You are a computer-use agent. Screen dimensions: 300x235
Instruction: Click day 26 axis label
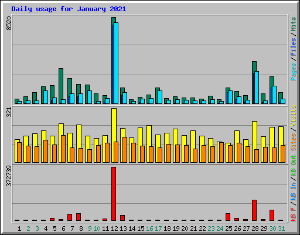click(237, 229)
